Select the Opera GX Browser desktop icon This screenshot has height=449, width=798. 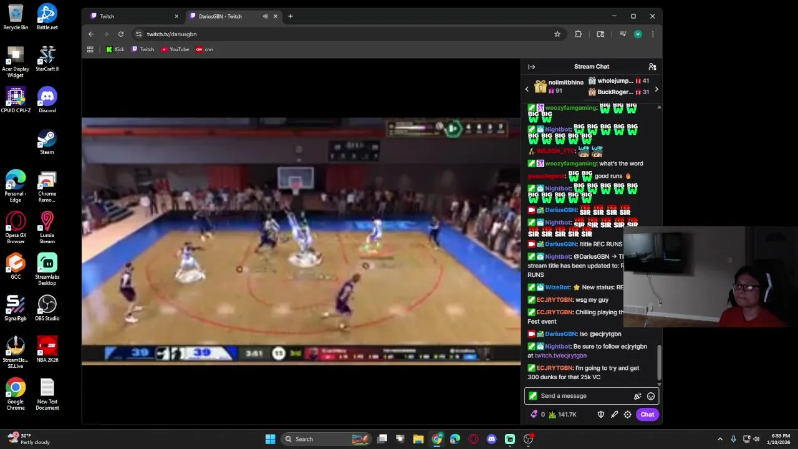click(16, 228)
